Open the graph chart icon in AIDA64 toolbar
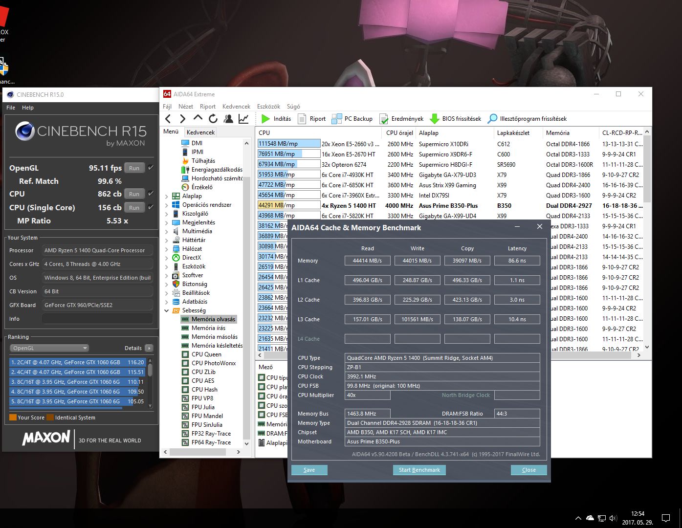The width and height of the screenshot is (682, 528). tap(243, 119)
